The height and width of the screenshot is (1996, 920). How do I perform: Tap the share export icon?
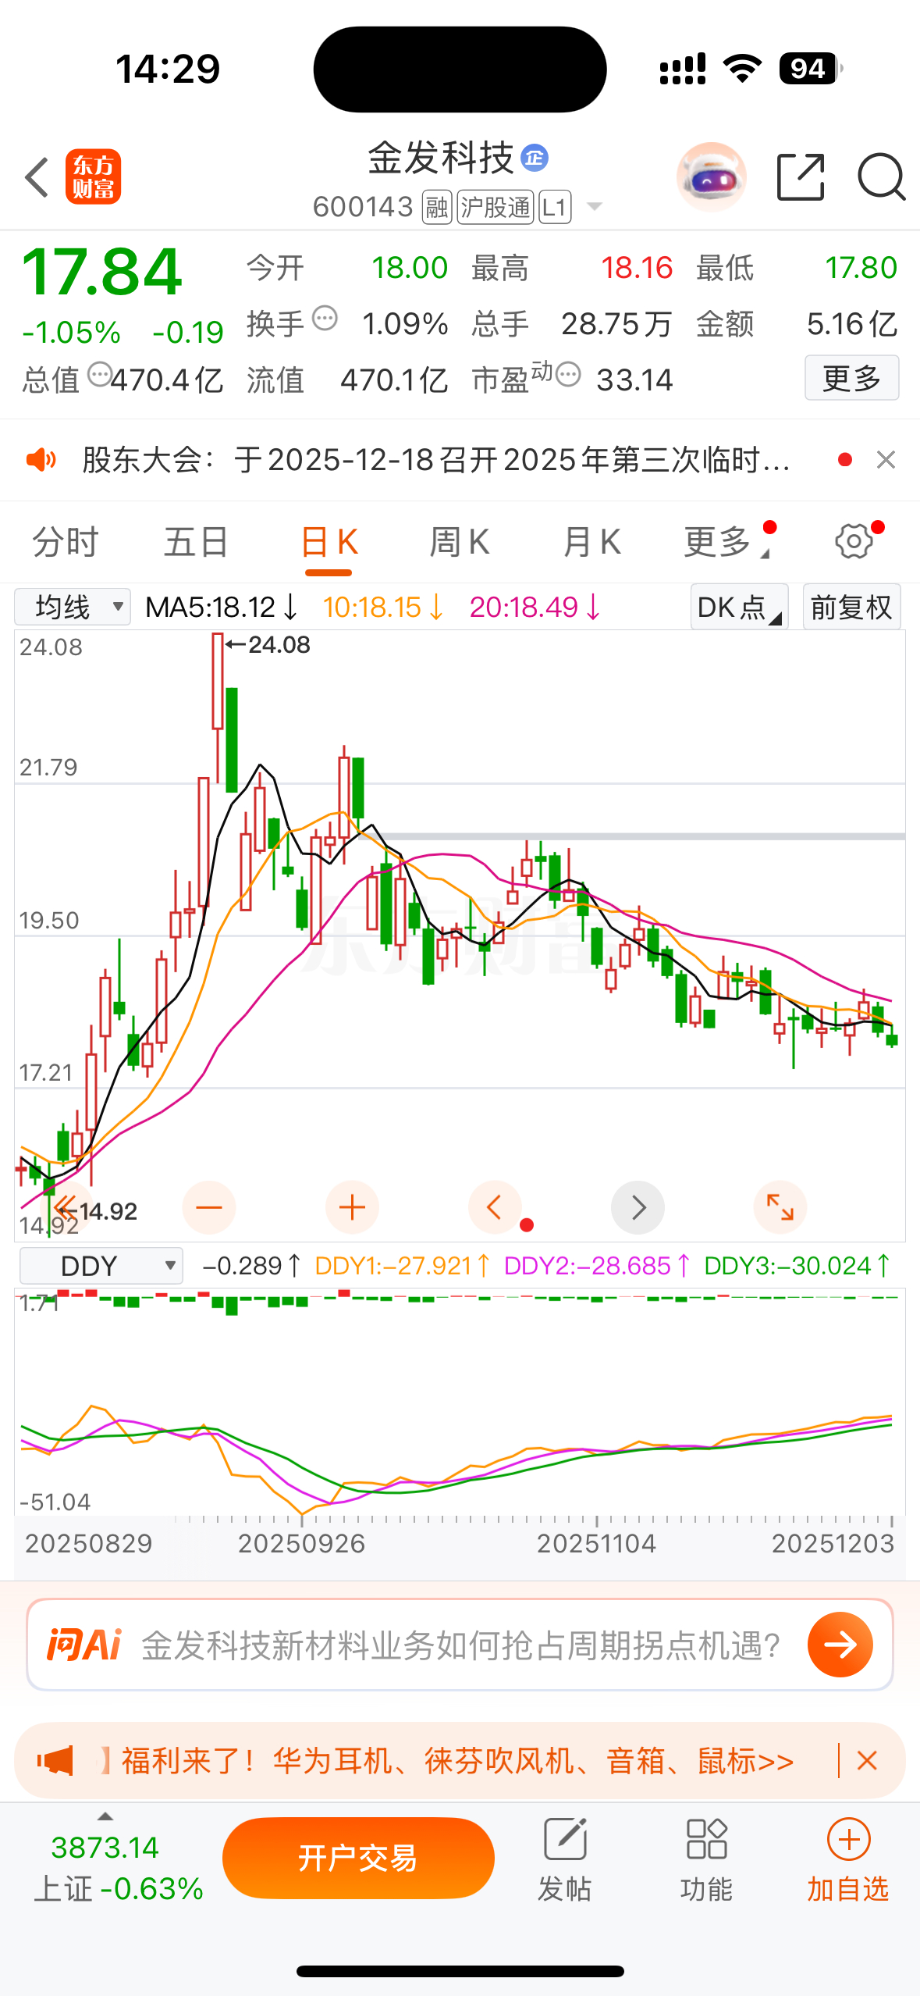801,177
